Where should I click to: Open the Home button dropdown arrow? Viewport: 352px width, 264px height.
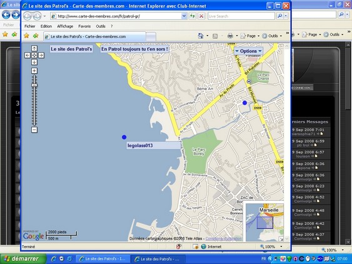coord(207,36)
